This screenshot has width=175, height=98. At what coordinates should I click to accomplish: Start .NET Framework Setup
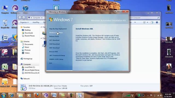[57, 56]
